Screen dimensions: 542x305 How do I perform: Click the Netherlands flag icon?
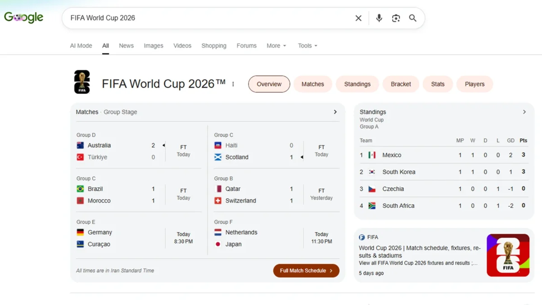[x=218, y=232]
